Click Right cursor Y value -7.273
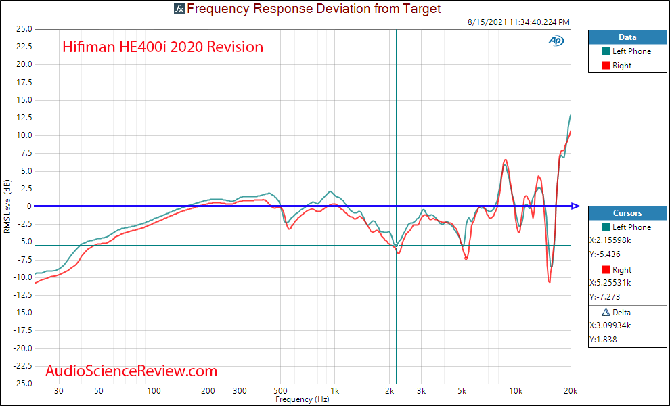 click(x=604, y=297)
